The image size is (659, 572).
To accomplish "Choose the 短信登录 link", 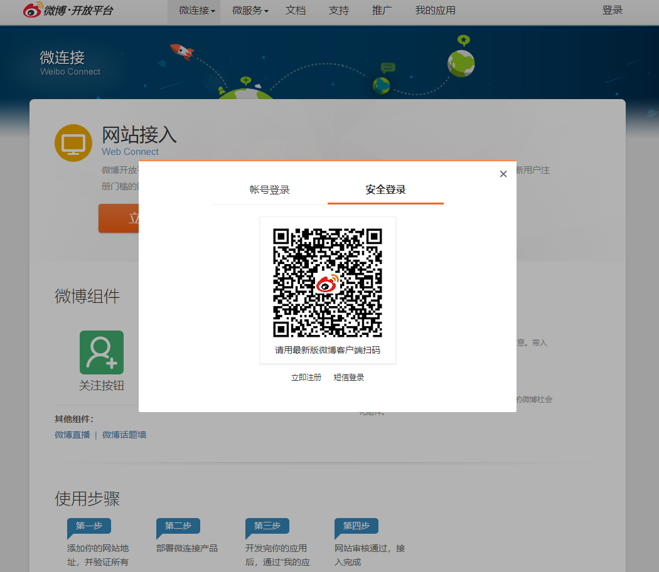I will click(x=349, y=378).
